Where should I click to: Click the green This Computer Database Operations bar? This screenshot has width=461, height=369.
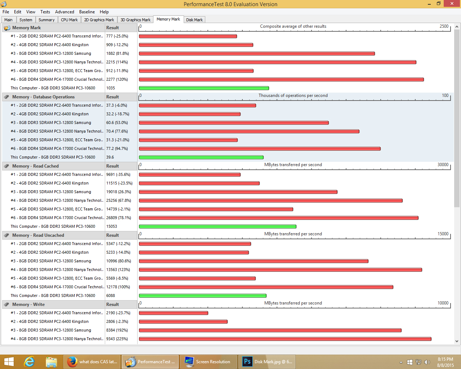point(201,157)
